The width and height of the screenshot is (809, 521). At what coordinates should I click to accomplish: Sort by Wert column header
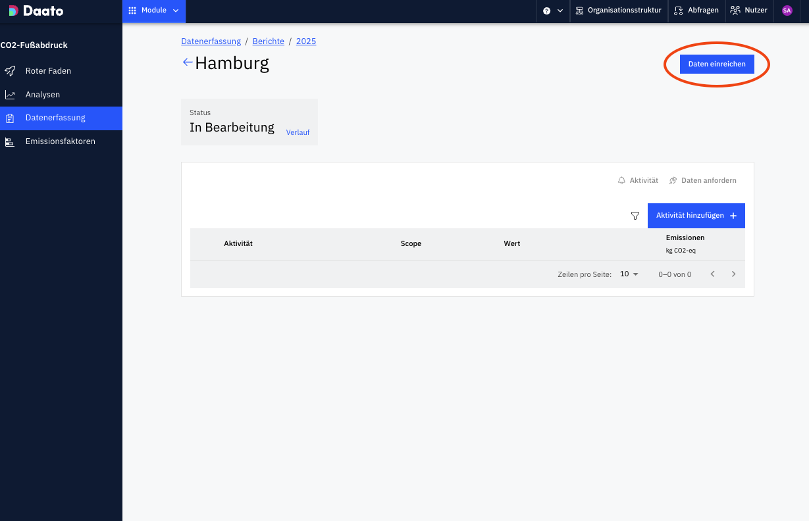point(512,243)
